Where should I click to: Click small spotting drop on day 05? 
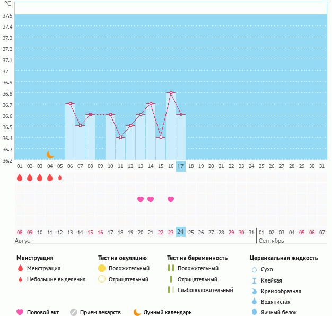pos(60,178)
